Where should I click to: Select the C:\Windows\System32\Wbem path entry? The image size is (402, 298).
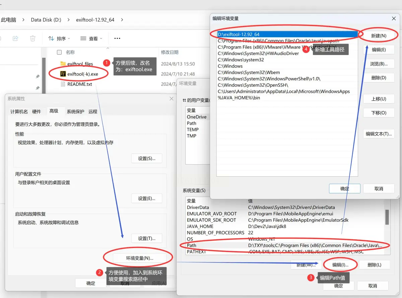click(x=287, y=72)
